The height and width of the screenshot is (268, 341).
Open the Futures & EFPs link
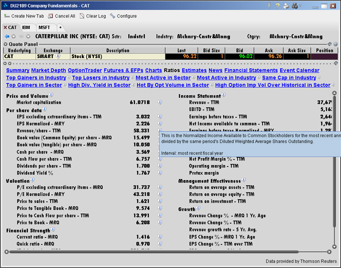click(124, 70)
